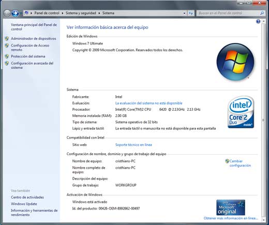269x225 pixels.
Task: Open Información y herramientas de rendimiento link
Action: [34, 213]
